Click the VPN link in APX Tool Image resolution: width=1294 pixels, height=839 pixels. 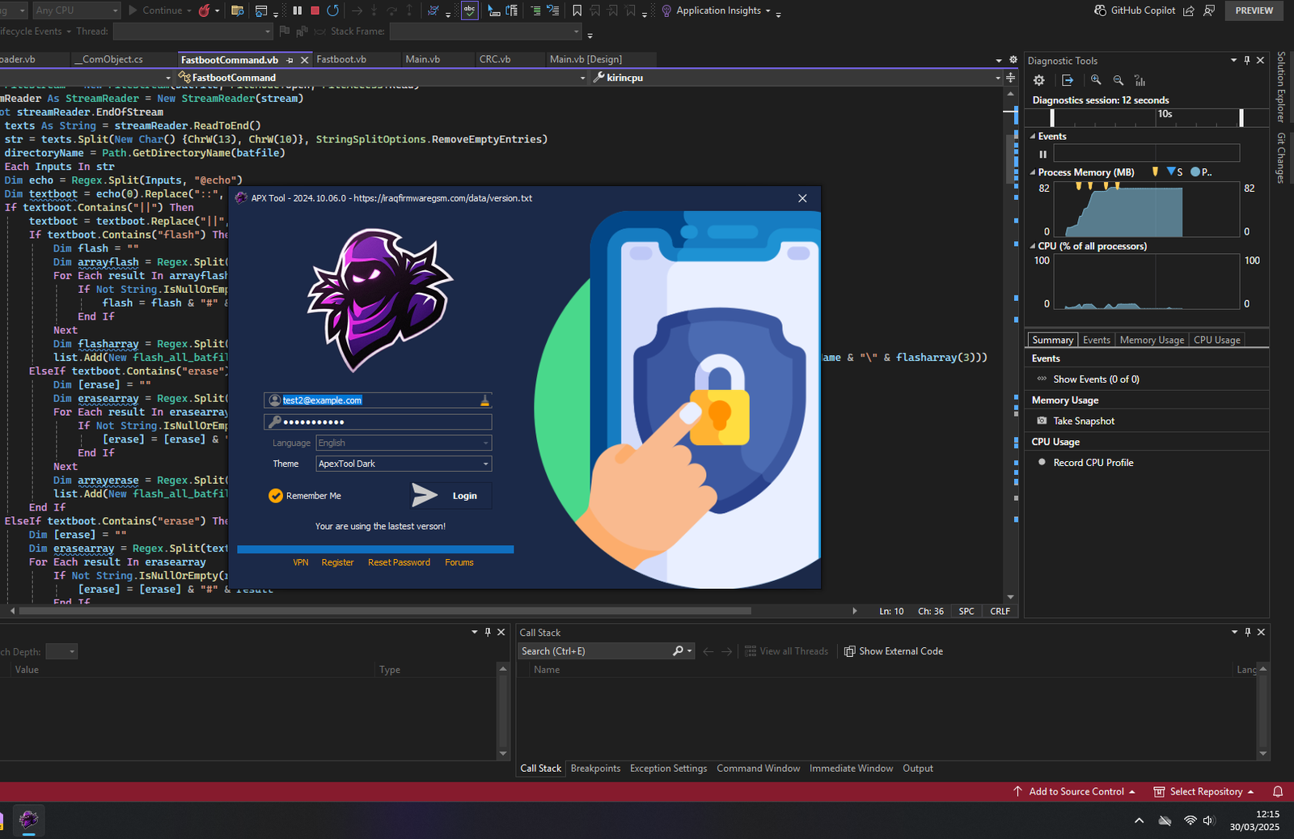tap(301, 562)
